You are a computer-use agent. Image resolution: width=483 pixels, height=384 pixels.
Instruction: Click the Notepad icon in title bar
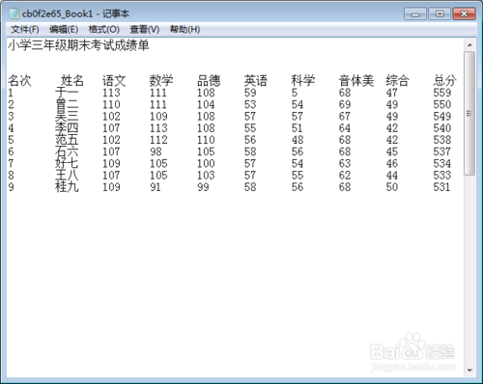coord(14,14)
